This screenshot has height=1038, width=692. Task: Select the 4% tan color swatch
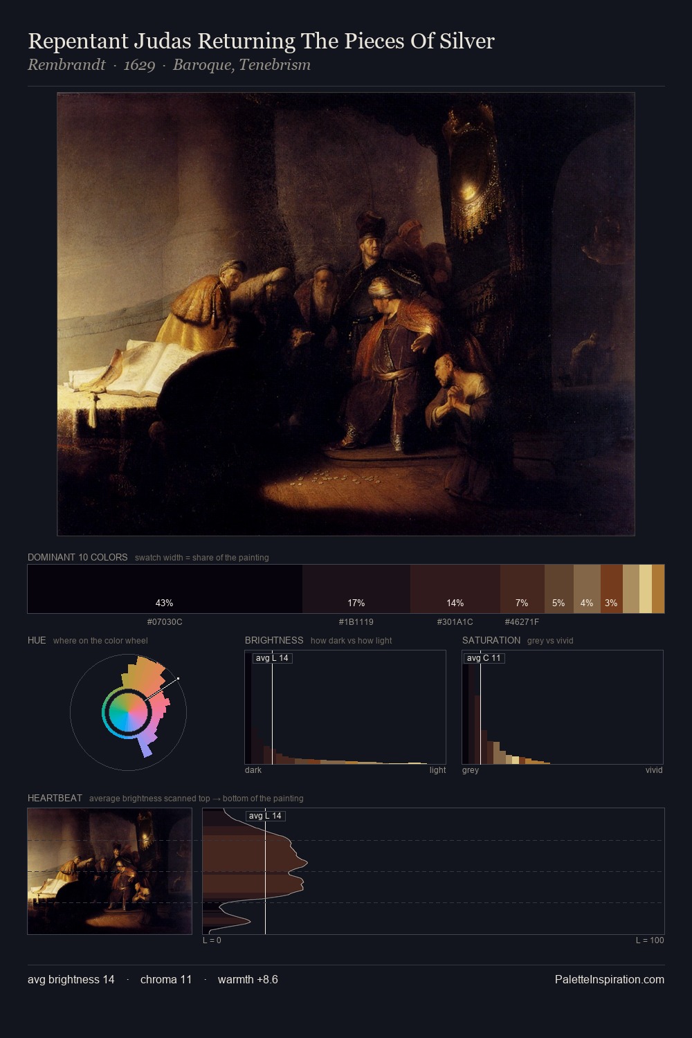587,589
